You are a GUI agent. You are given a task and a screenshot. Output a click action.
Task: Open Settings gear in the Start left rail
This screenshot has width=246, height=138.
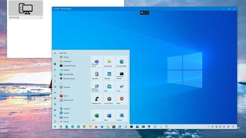tap(55, 116)
